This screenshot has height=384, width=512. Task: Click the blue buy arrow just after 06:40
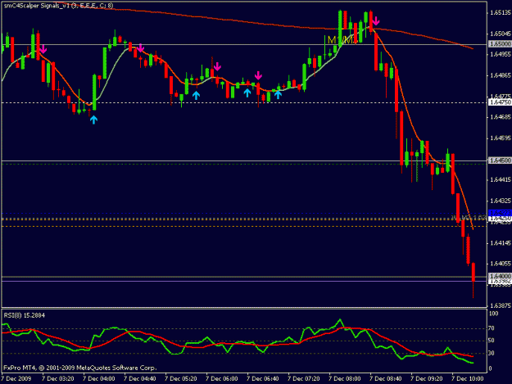tap(278, 95)
